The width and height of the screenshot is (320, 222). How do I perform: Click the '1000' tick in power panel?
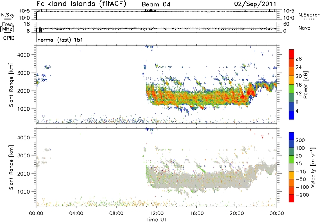click(x=24, y=109)
